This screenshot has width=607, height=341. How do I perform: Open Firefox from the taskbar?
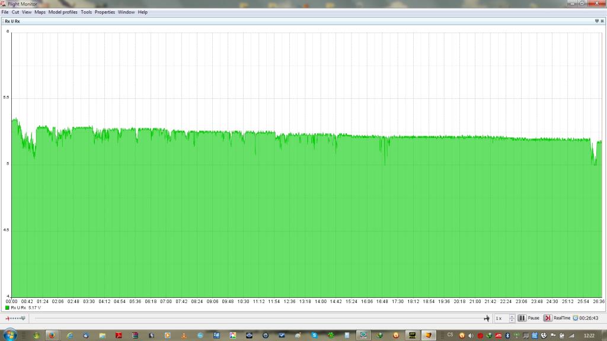[x=52, y=335]
